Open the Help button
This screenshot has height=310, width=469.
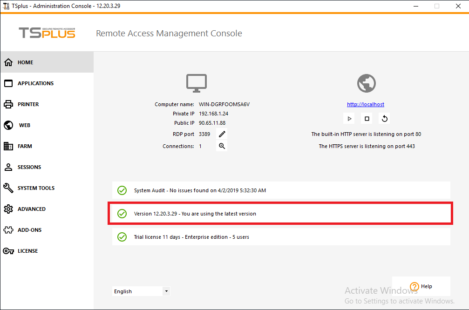[x=421, y=286]
